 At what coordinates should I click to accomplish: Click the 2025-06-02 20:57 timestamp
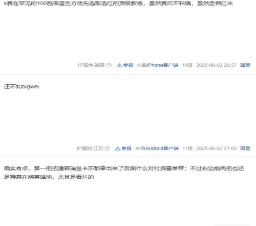point(216,65)
